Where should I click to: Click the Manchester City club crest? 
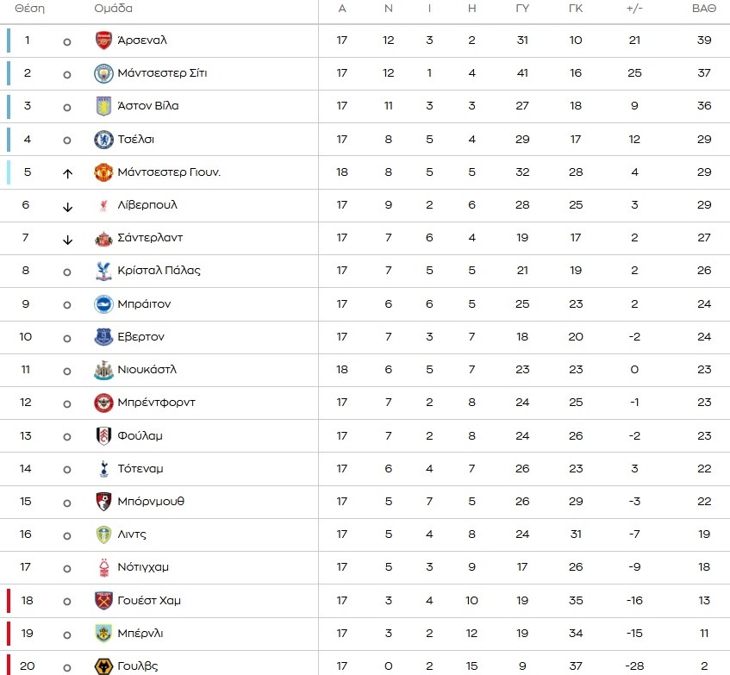click(103, 73)
